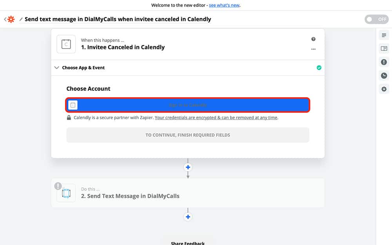
Task: Click "Your credentials are encrypted" link
Action: (x=216, y=118)
